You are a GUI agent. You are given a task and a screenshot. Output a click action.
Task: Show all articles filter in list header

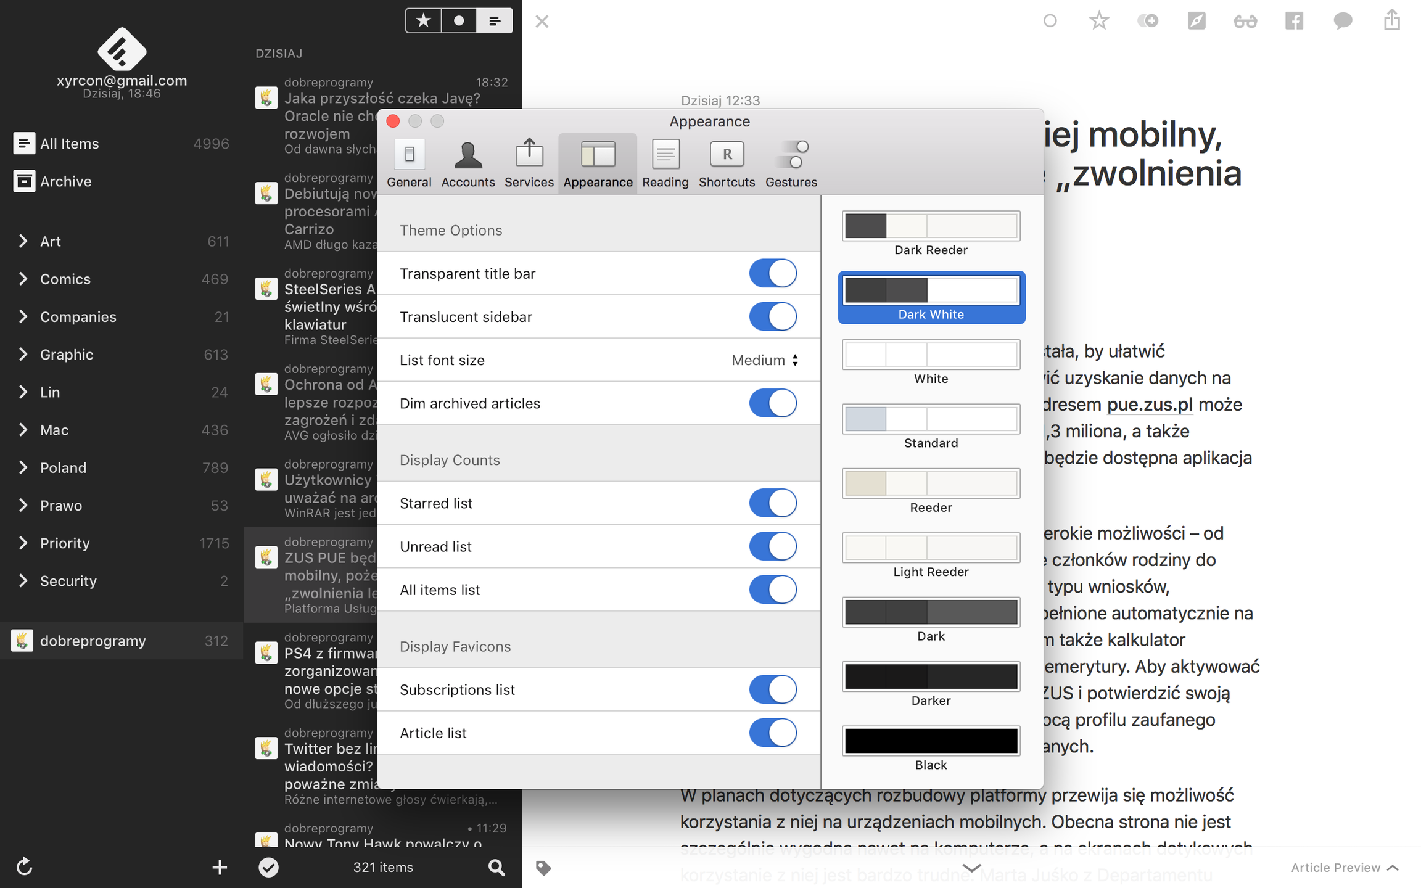(494, 20)
